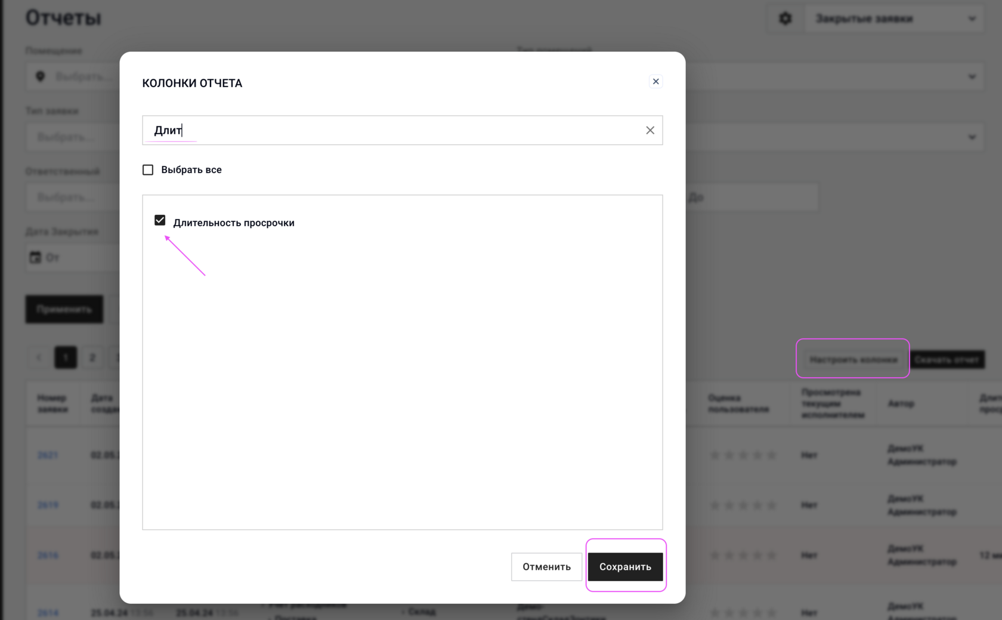1002x620 pixels.
Task: Expand the second-row filter dropdown arrow
Action: [x=972, y=137]
